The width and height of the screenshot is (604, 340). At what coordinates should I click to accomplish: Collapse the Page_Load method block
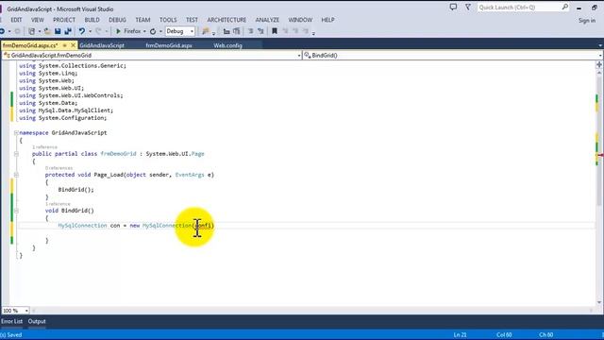(16, 175)
